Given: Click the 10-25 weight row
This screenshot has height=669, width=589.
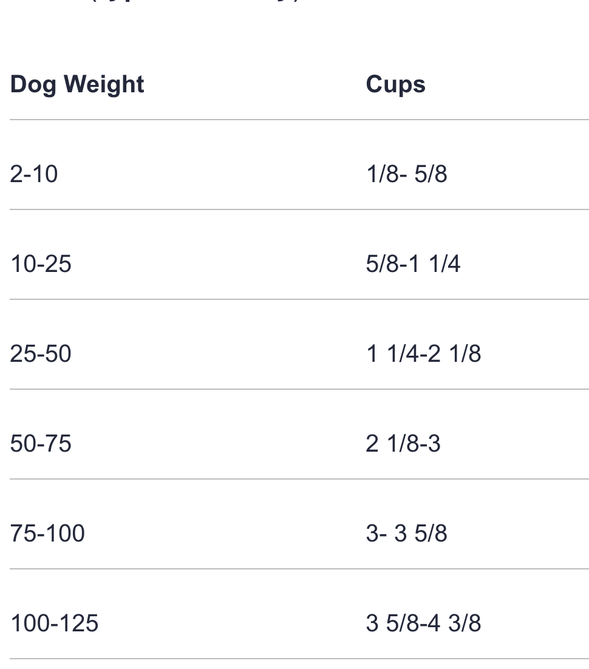Looking at the screenshot, I should coord(41,264).
